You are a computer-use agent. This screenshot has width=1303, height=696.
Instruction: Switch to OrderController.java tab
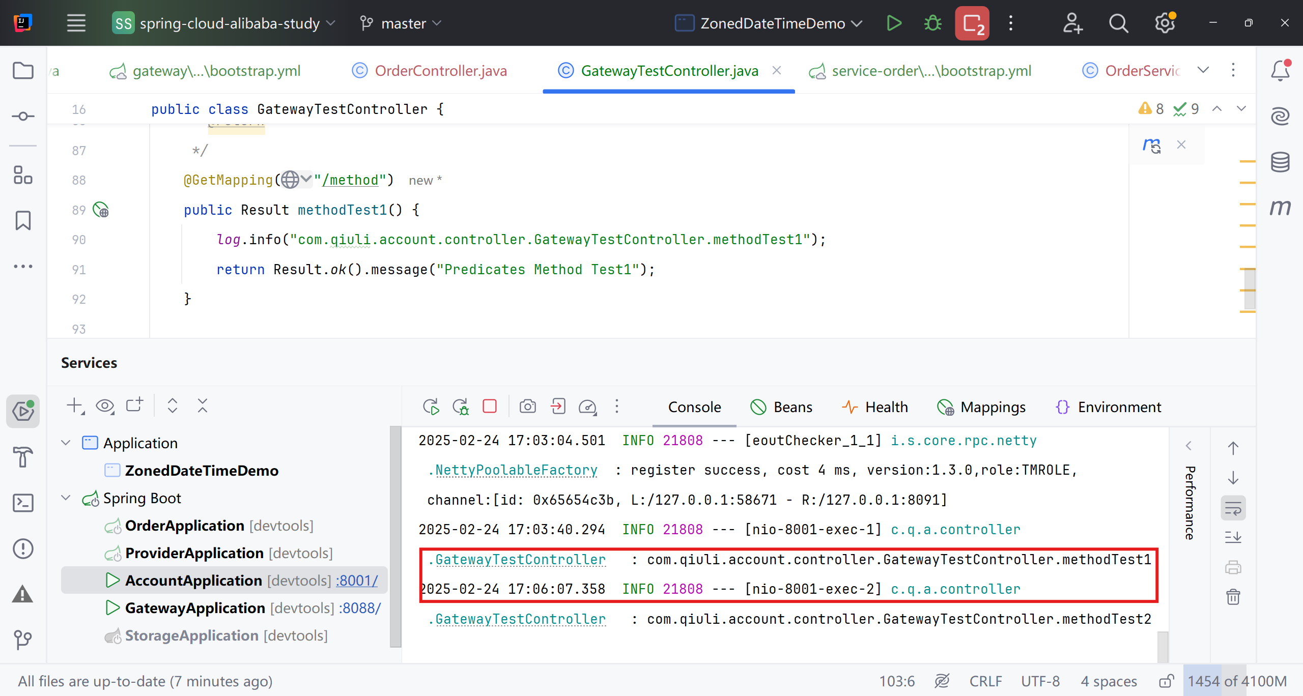[441, 71]
